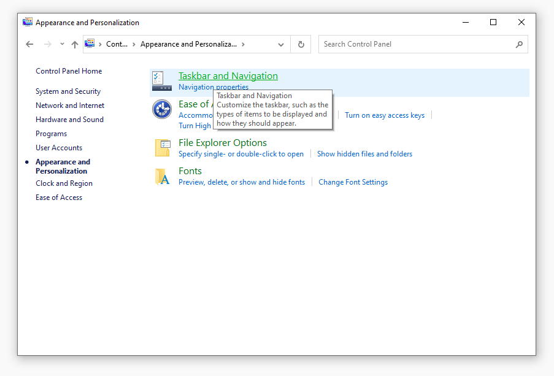Click the Taskbar and Navigation icon
Screen dimensions: 554x376
pyautogui.click(x=162, y=81)
